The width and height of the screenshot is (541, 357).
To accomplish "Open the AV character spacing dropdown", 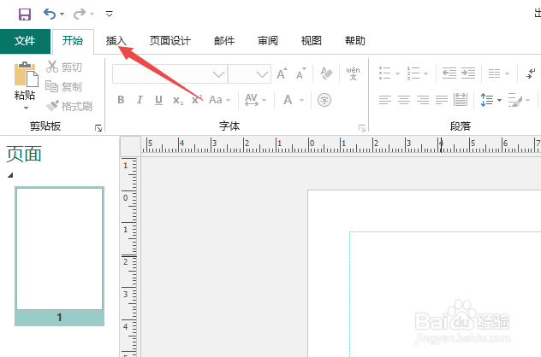I will tap(255, 100).
